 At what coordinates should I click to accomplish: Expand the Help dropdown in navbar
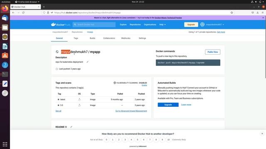click(x=163, y=25)
